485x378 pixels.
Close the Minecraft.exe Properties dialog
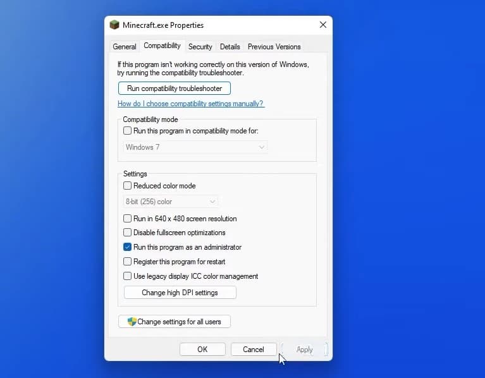click(323, 25)
